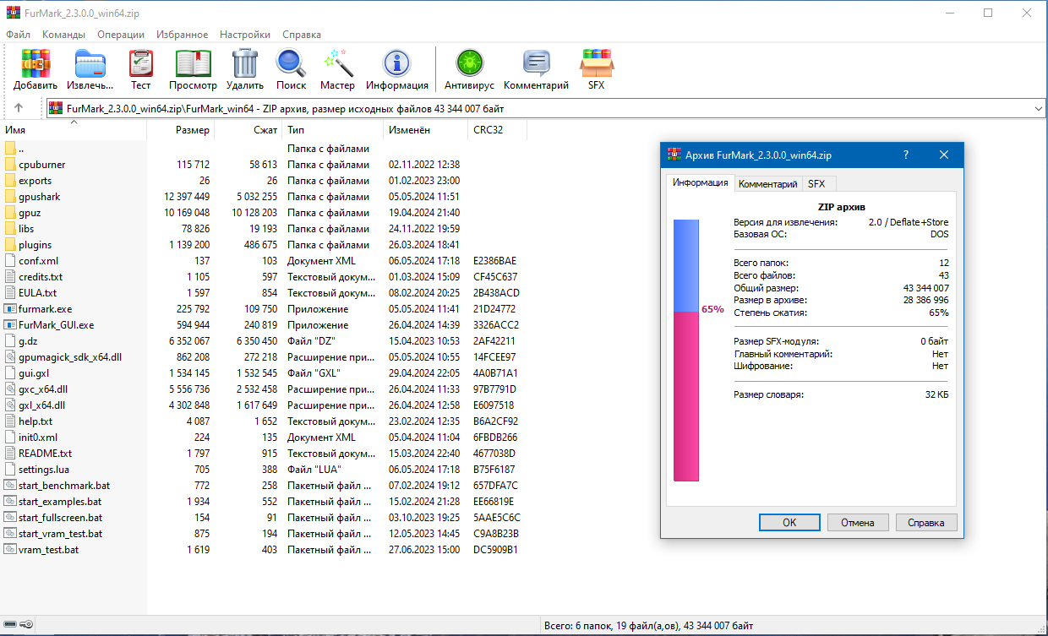This screenshot has width=1048, height=636.
Task: Open the Команды menu
Action: coord(64,35)
